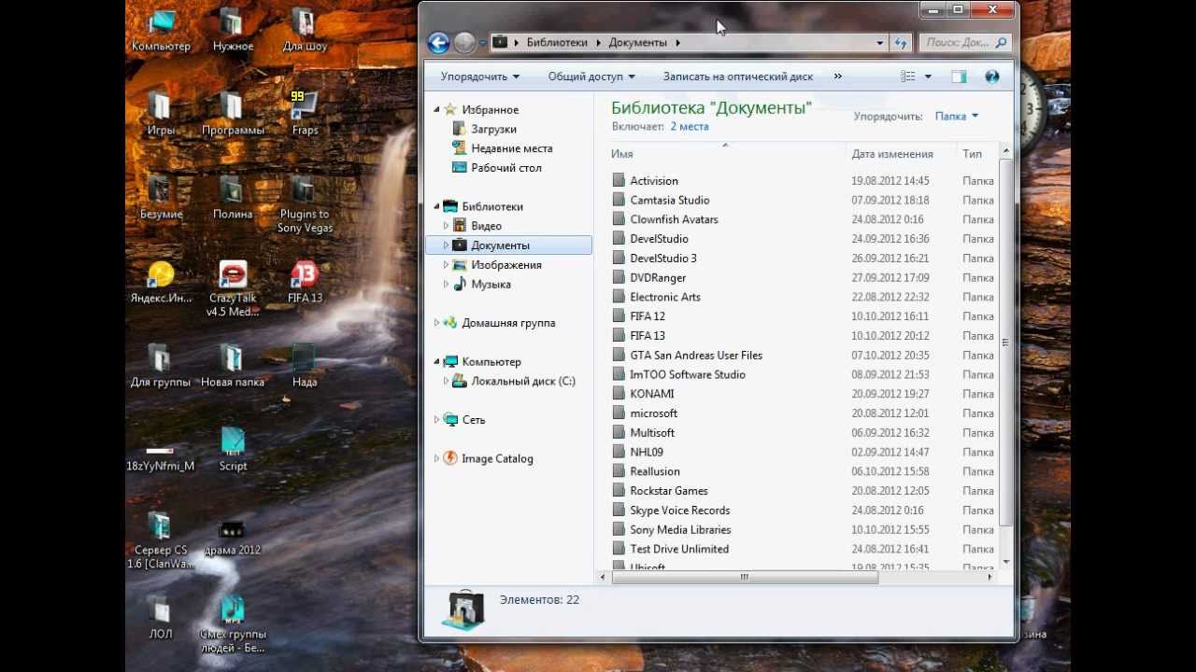Screen dimensions: 1196x672
Task: Open the view options dropdown arrow
Action: tap(928, 77)
